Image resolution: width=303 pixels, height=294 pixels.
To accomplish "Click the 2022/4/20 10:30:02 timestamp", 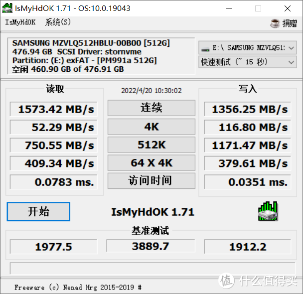I will pyautogui.click(x=151, y=91).
